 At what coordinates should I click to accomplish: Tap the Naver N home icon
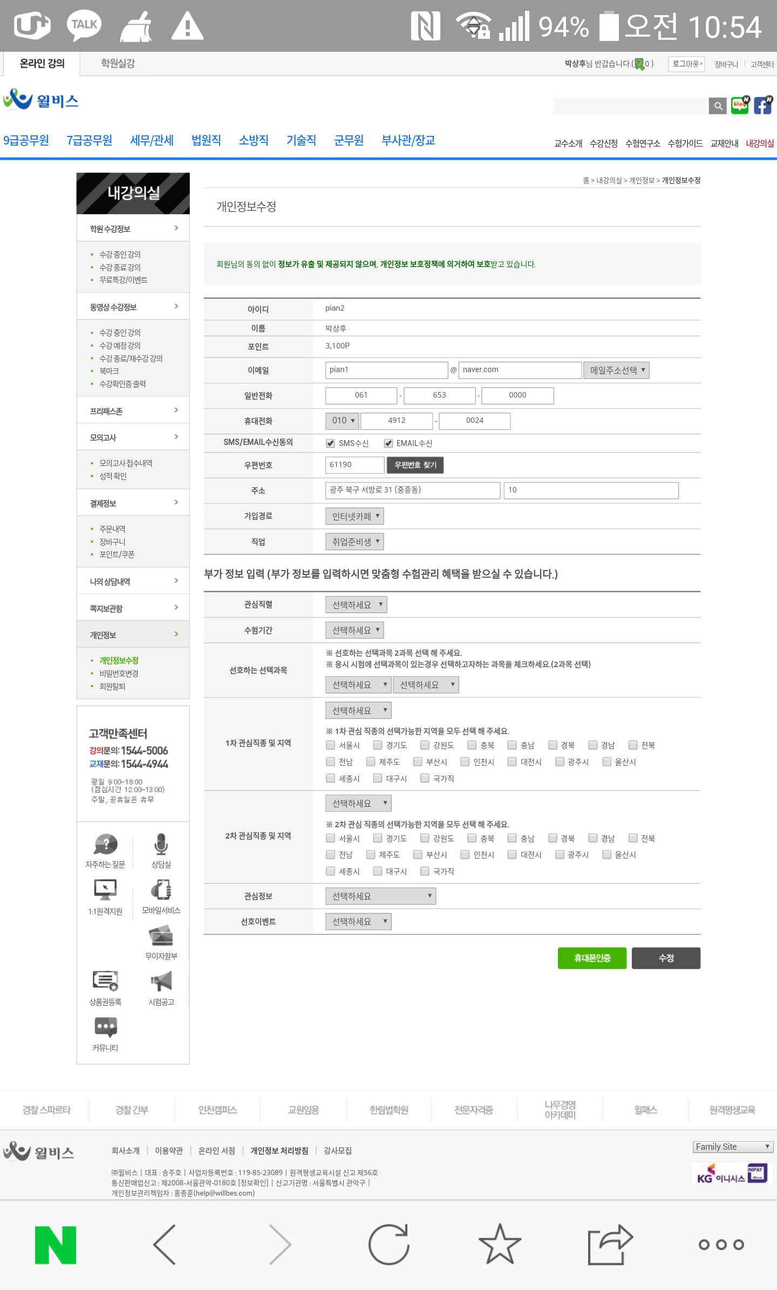(56, 1245)
